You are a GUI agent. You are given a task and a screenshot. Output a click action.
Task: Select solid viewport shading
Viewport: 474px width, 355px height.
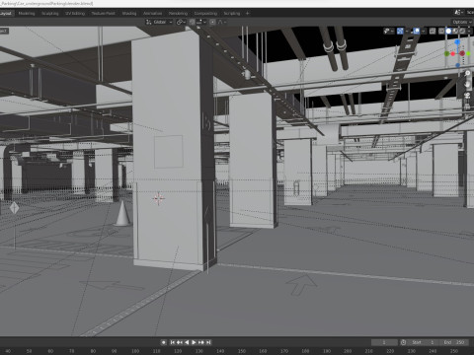(x=448, y=32)
